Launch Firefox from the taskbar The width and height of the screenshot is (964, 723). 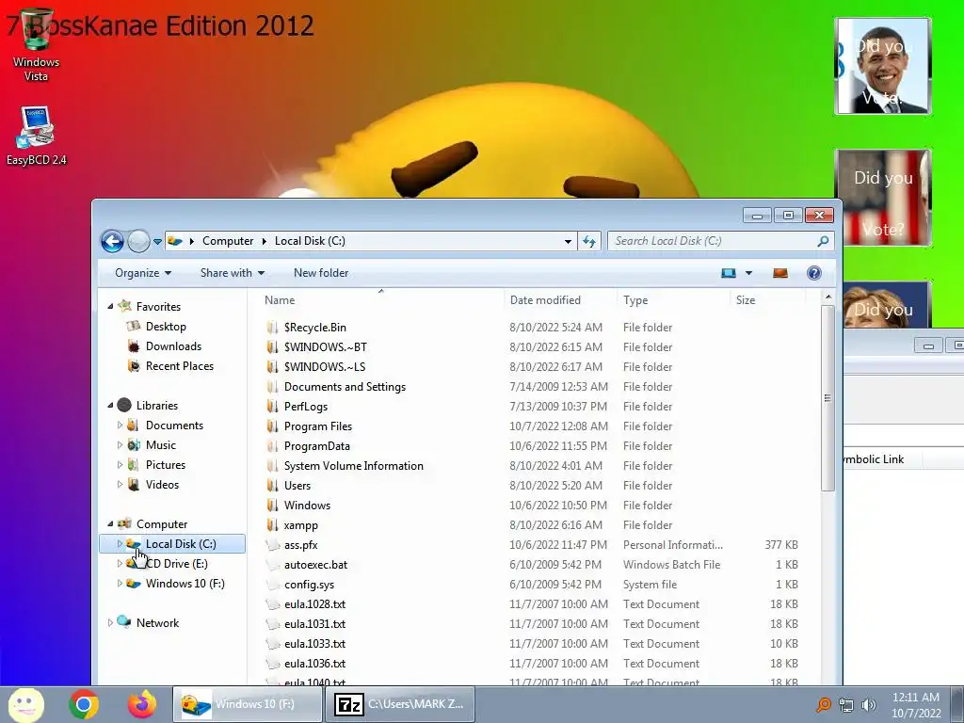point(142,704)
